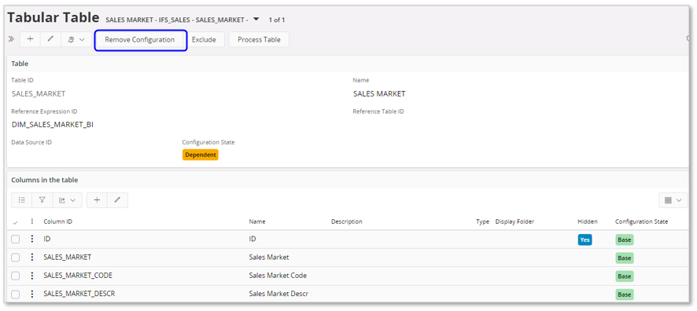This screenshot has width=697, height=311.
Task: Click the Process Table button
Action: 259,39
